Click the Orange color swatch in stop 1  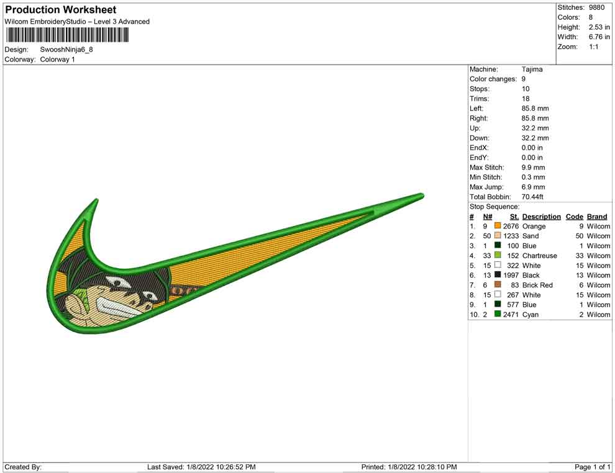click(x=498, y=227)
